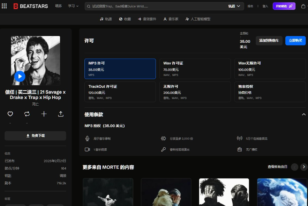308x206 pixels.
Task: Click the key value 调频
Action: (63, 176)
